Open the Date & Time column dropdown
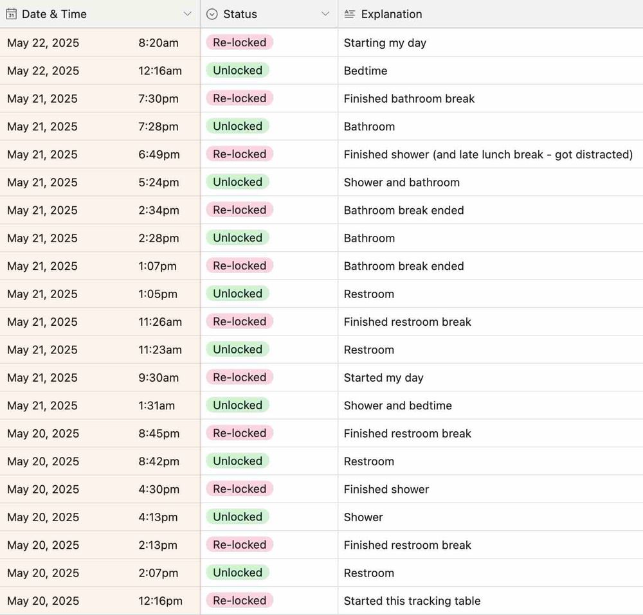The width and height of the screenshot is (643, 615). pyautogui.click(x=187, y=14)
